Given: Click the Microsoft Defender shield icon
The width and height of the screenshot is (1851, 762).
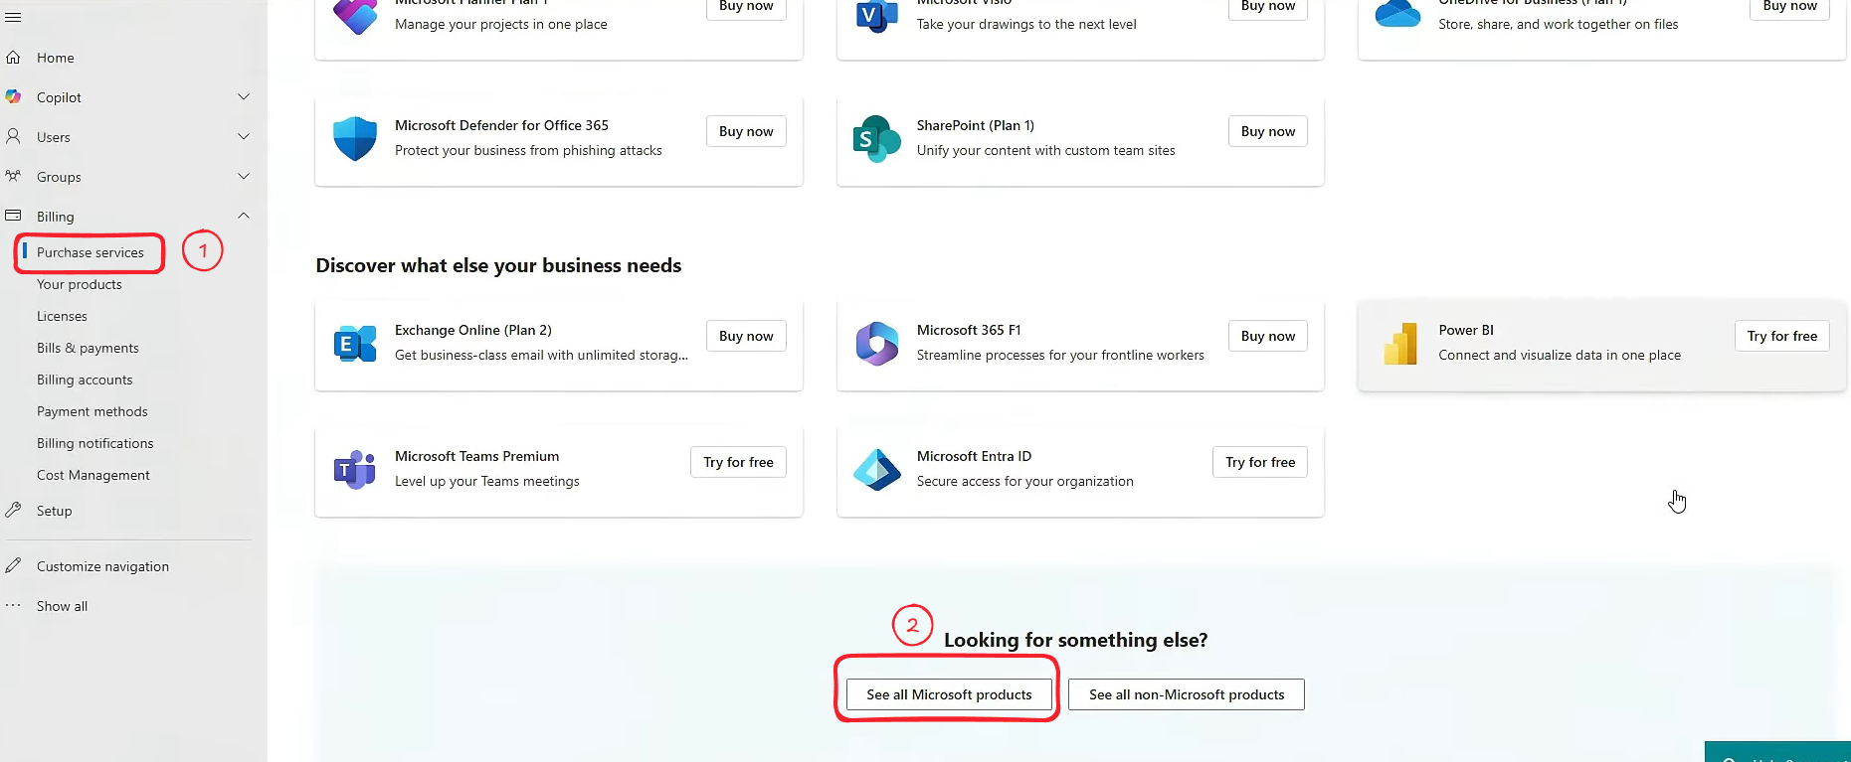Looking at the screenshot, I should (x=355, y=138).
